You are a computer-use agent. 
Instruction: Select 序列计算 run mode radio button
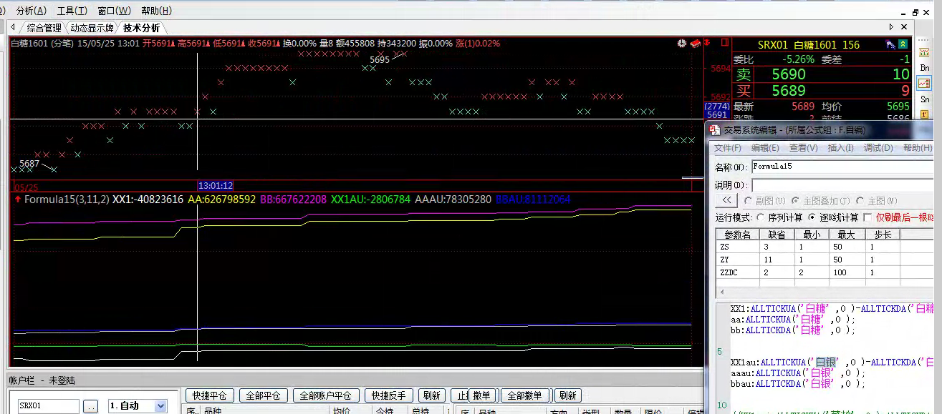(761, 217)
